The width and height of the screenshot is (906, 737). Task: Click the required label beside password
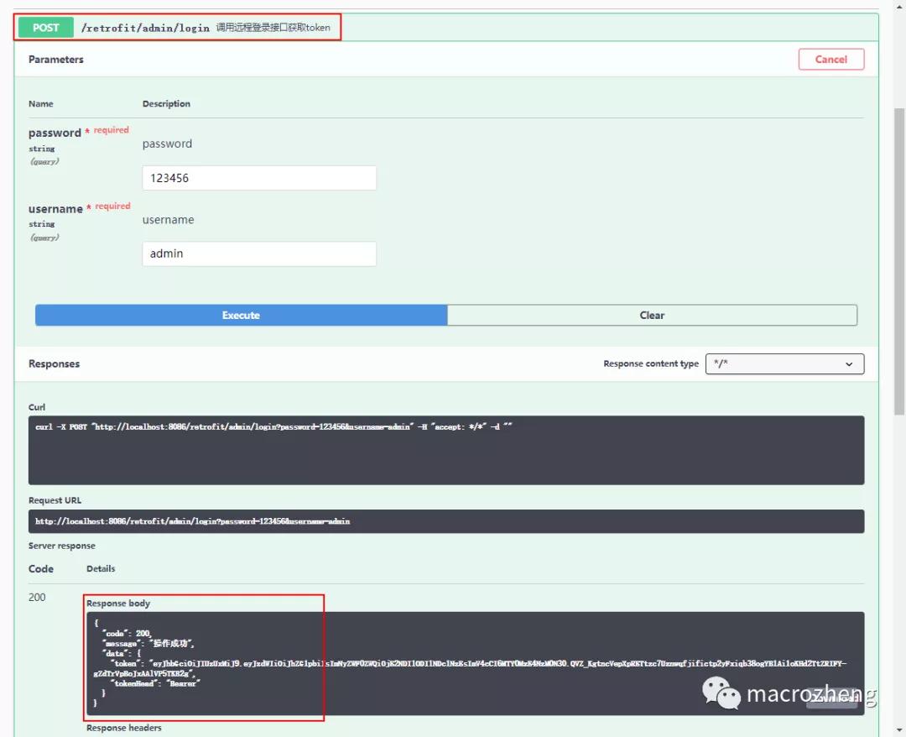tap(112, 129)
